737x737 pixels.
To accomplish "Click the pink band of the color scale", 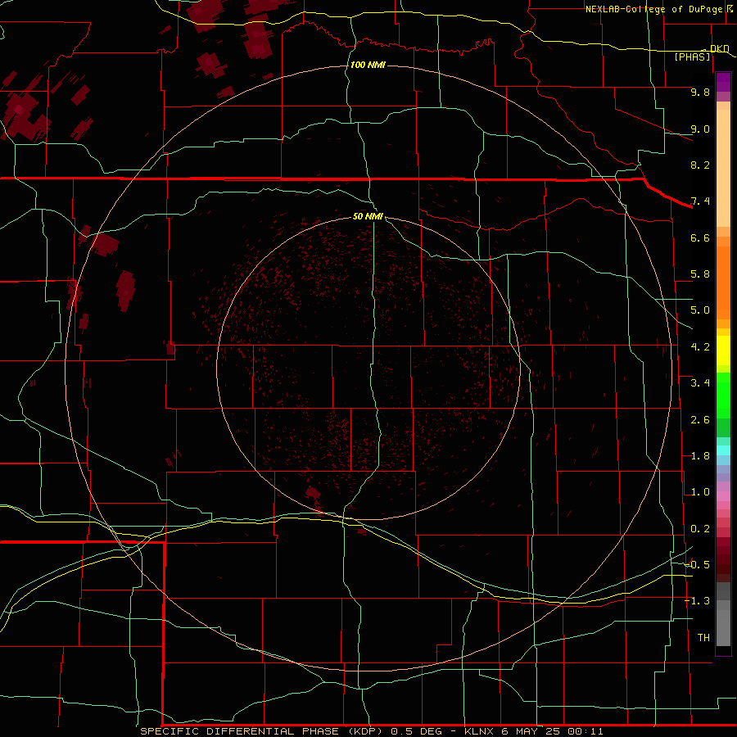I will 723,496.
